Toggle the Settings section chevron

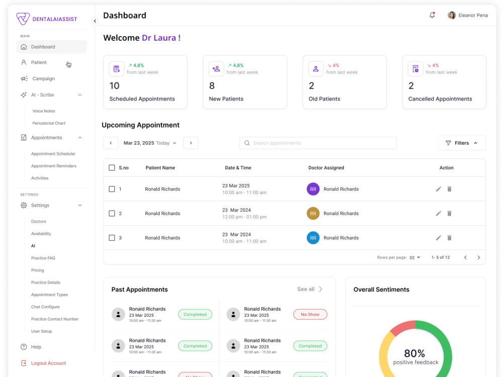click(x=80, y=205)
